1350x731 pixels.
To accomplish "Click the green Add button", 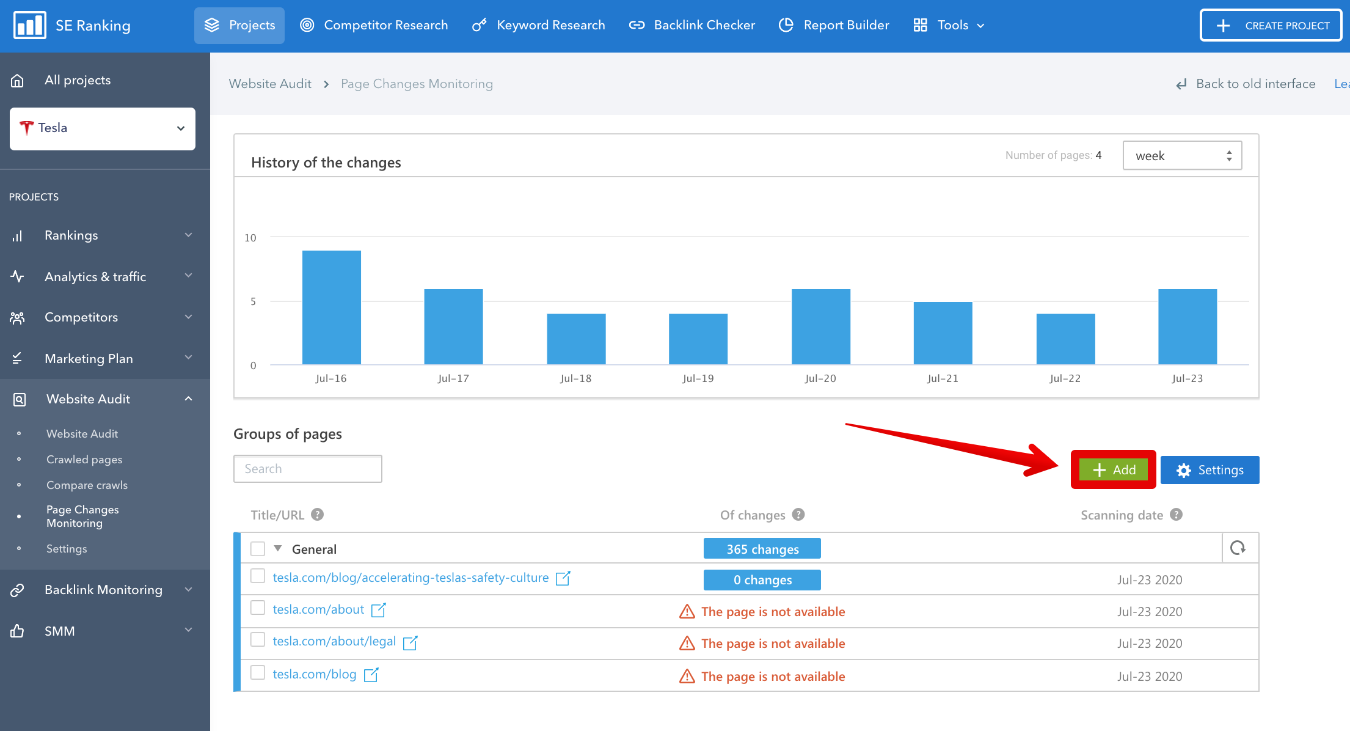I will coord(1114,469).
